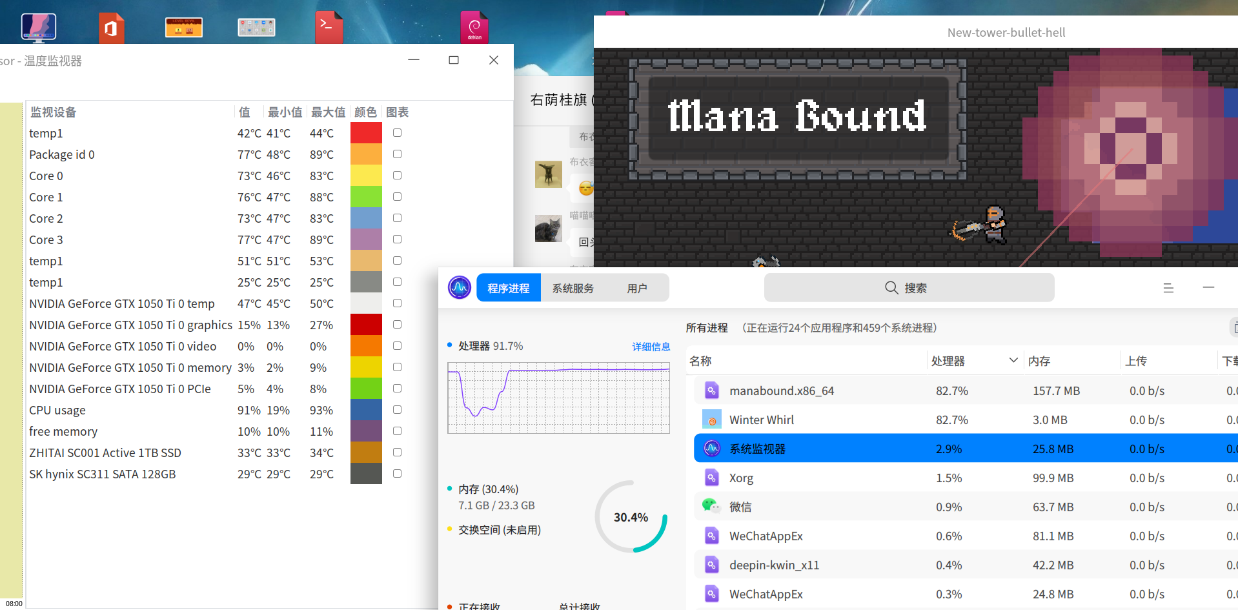1238x610 pixels.
Task: Open the 详细信息 link for processor
Action: tap(651, 347)
